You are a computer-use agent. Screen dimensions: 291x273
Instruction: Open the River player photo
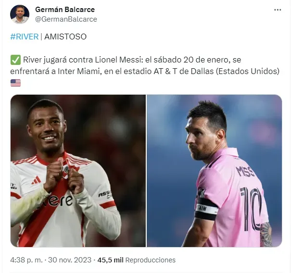[78, 171]
